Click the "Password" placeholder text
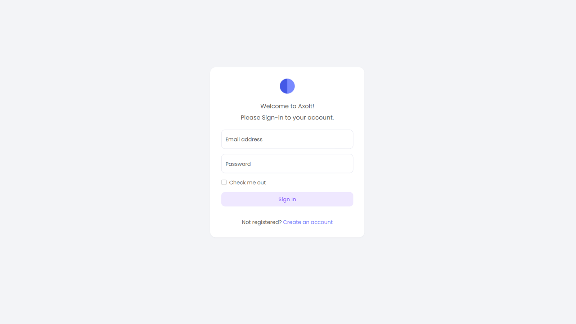The image size is (576, 324). pyautogui.click(x=238, y=164)
